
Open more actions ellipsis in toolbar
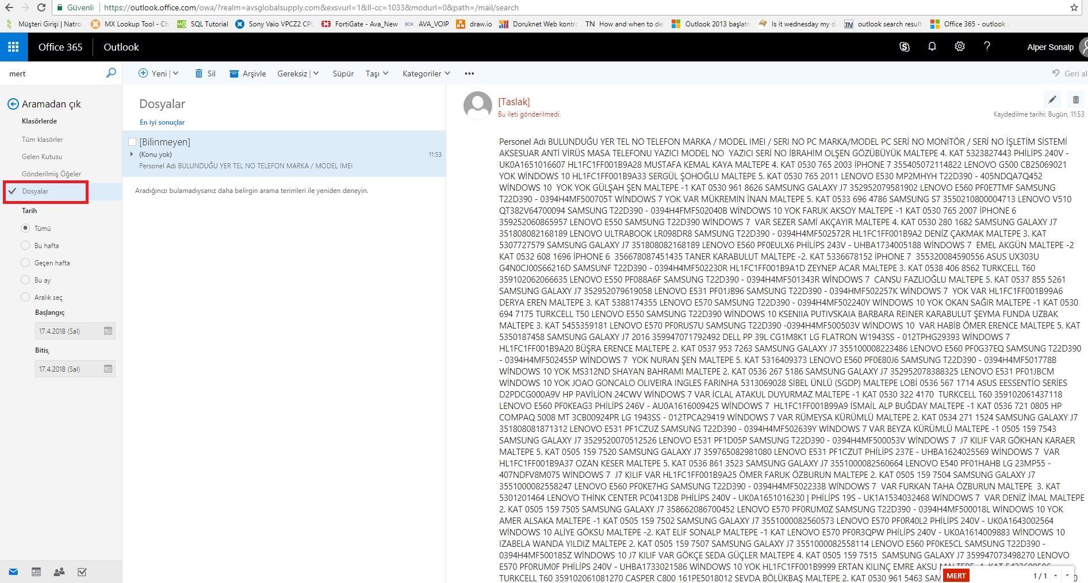pyautogui.click(x=469, y=74)
